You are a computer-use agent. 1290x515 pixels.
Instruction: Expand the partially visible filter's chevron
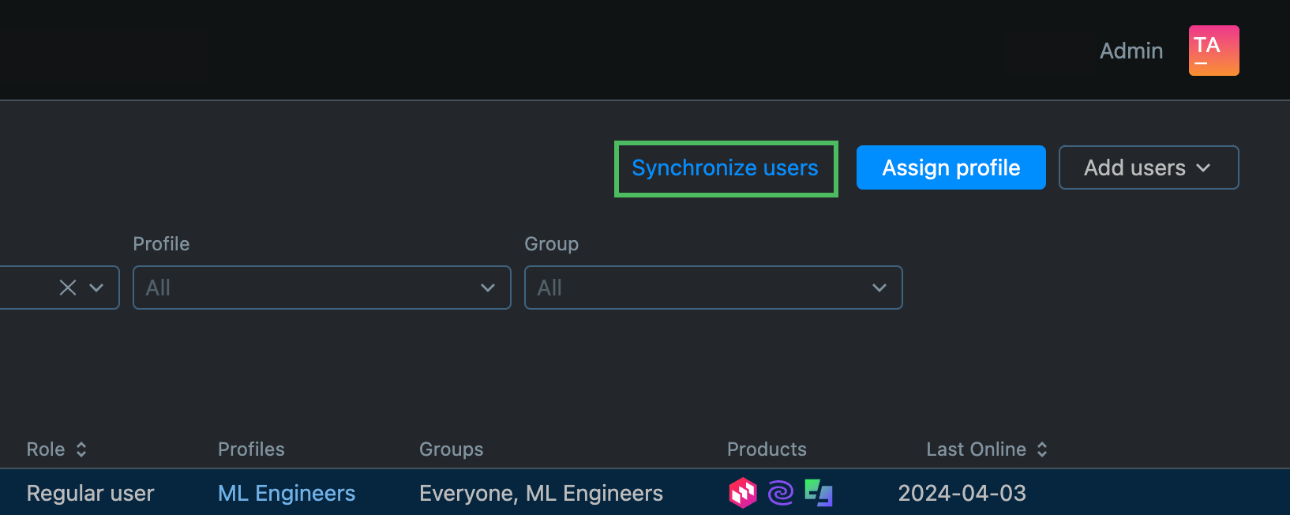[96, 288]
